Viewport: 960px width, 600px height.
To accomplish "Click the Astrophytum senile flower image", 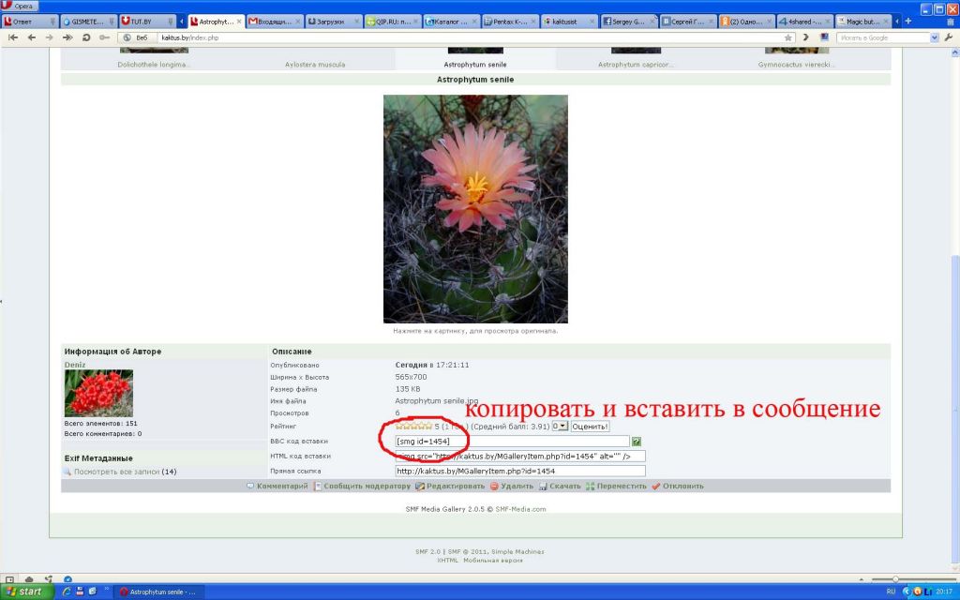I will [x=475, y=208].
